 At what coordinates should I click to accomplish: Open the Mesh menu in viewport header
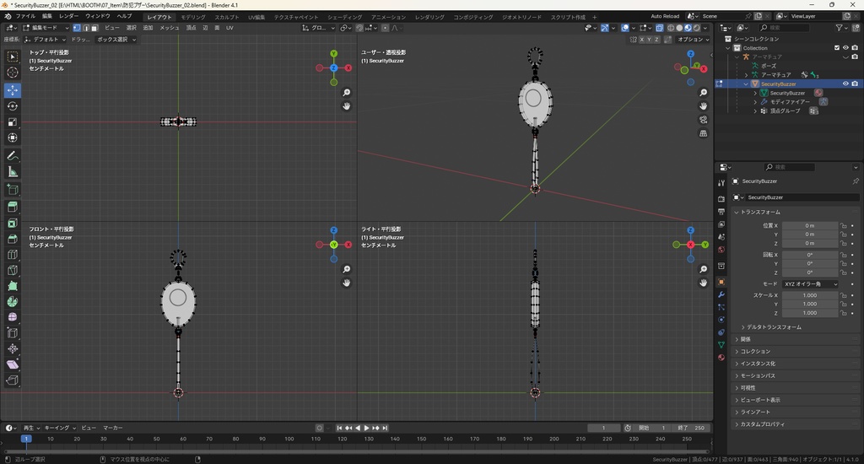[169, 28]
